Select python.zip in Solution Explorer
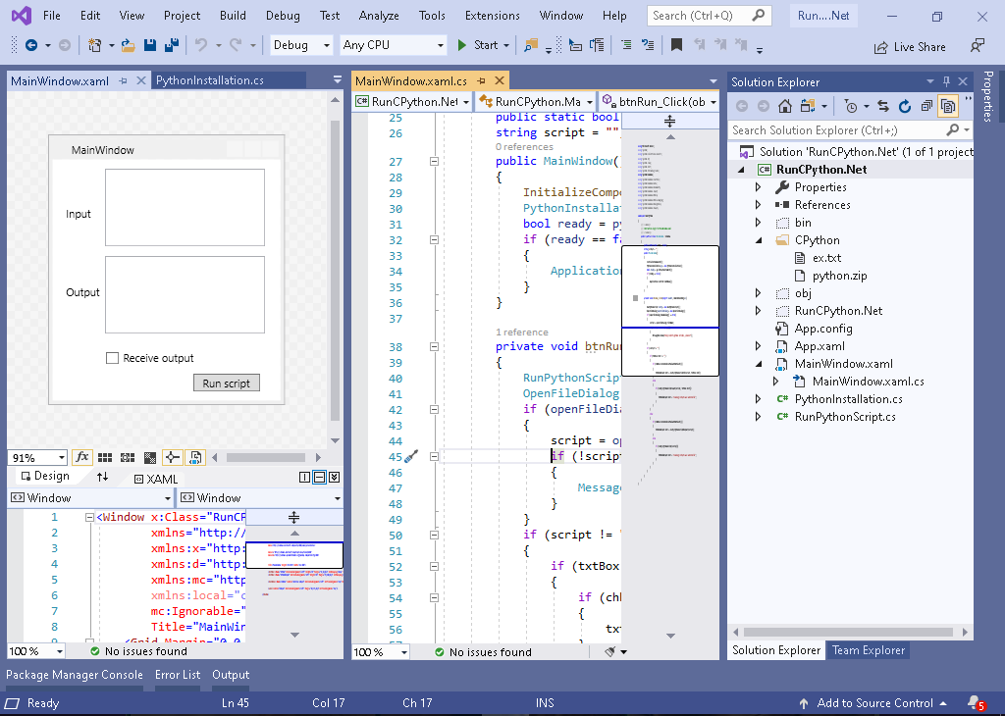Image resolution: width=1005 pixels, height=716 pixels. [839, 276]
